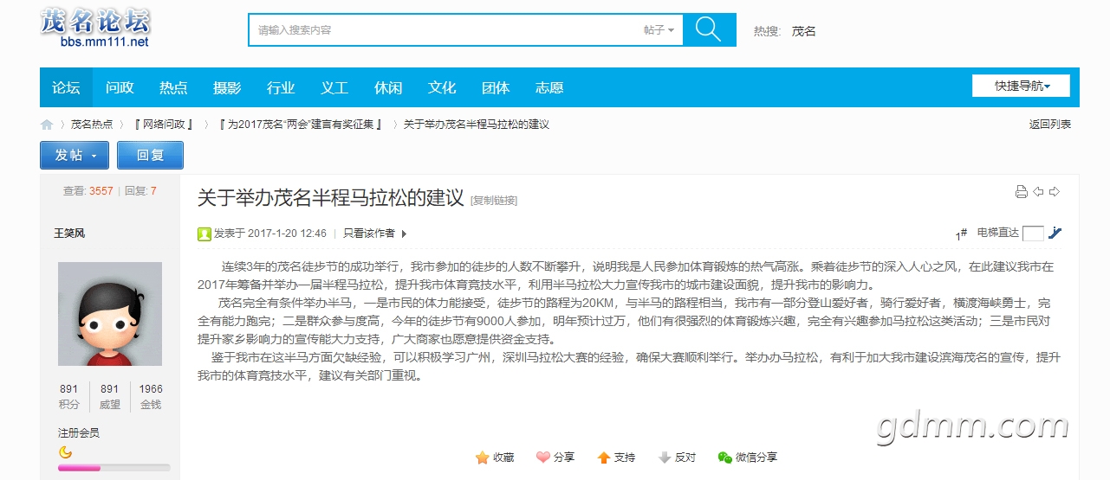
Task: Click 只看该作者 link
Action: 369,234
